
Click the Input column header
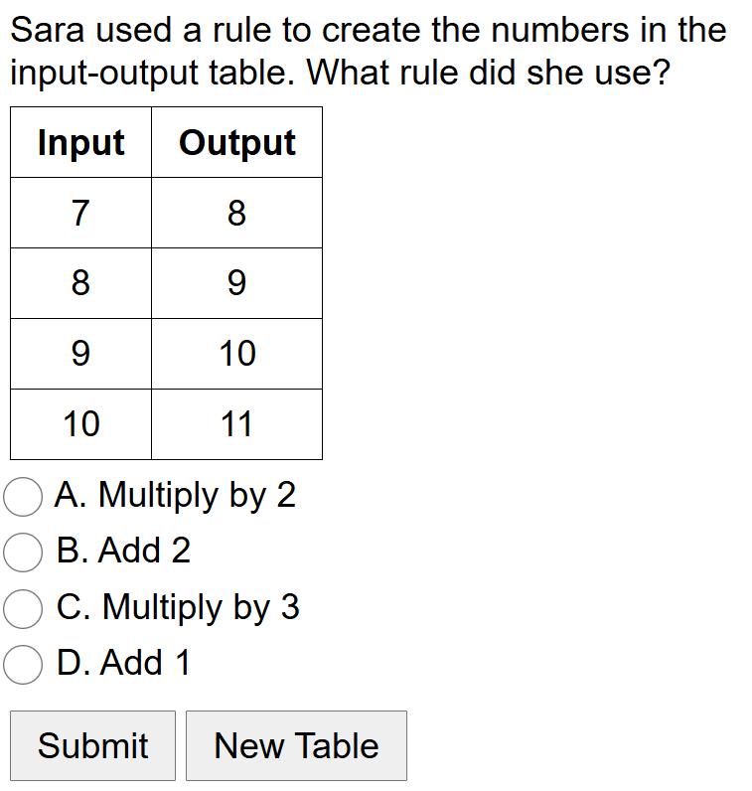pyautogui.click(x=80, y=143)
